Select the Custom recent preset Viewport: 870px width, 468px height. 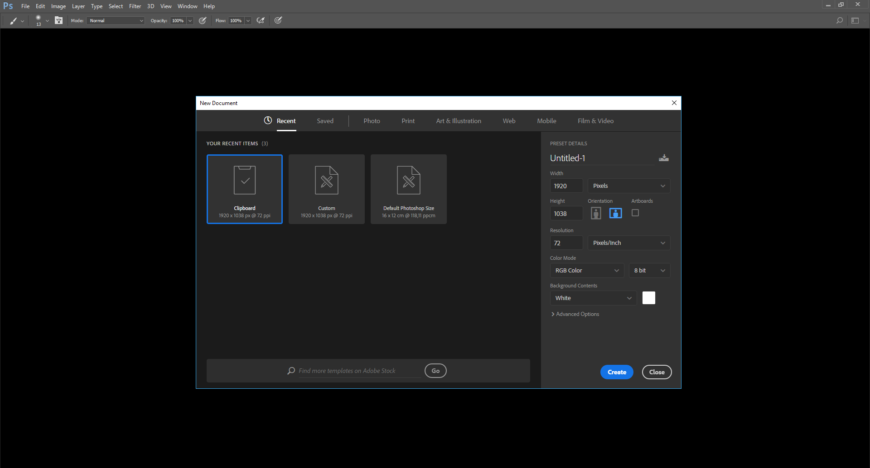pos(327,189)
